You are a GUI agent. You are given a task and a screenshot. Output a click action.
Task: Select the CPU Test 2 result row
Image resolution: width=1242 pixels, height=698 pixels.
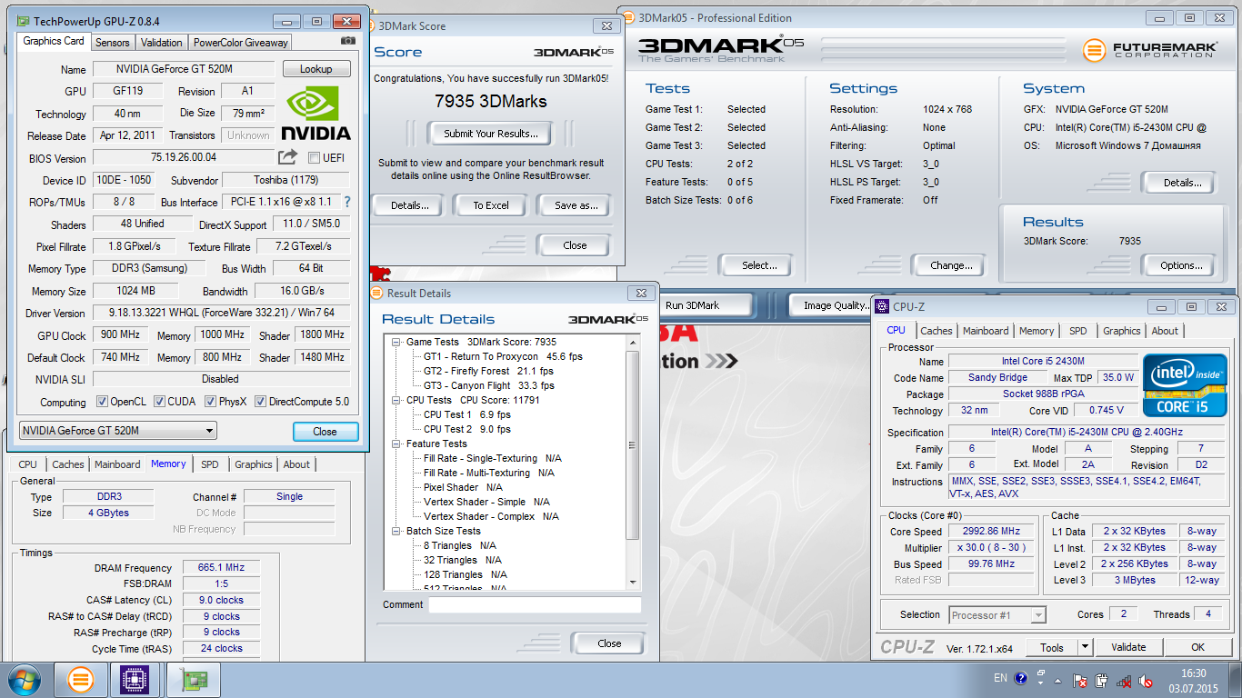466,429
